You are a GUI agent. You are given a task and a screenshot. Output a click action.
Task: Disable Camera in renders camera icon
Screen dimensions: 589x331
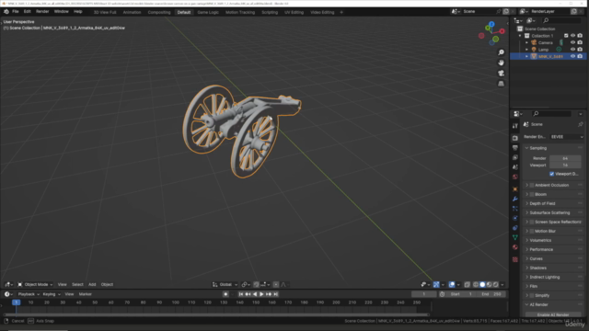click(x=580, y=42)
